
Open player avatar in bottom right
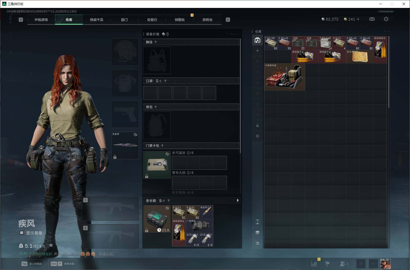coord(385,264)
